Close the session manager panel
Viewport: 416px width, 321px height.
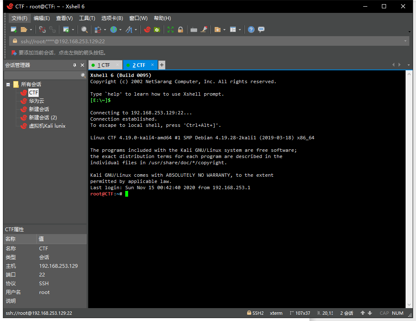point(82,65)
